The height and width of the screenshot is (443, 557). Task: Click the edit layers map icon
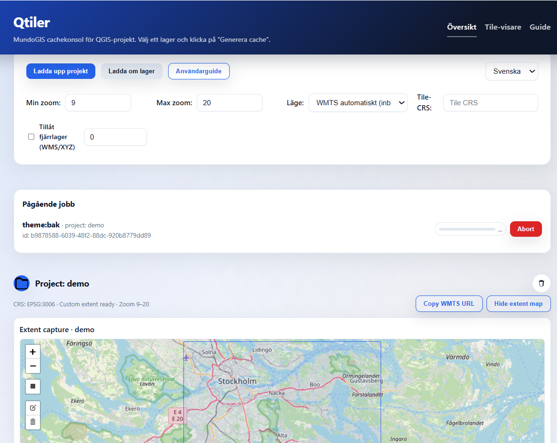click(x=33, y=407)
